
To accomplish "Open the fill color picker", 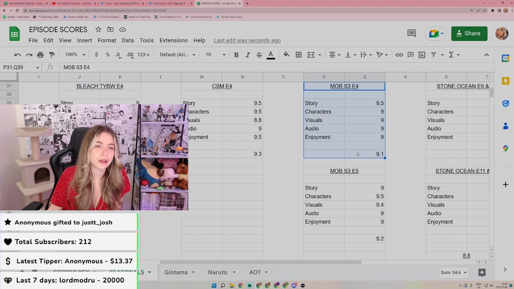I will click(286, 55).
